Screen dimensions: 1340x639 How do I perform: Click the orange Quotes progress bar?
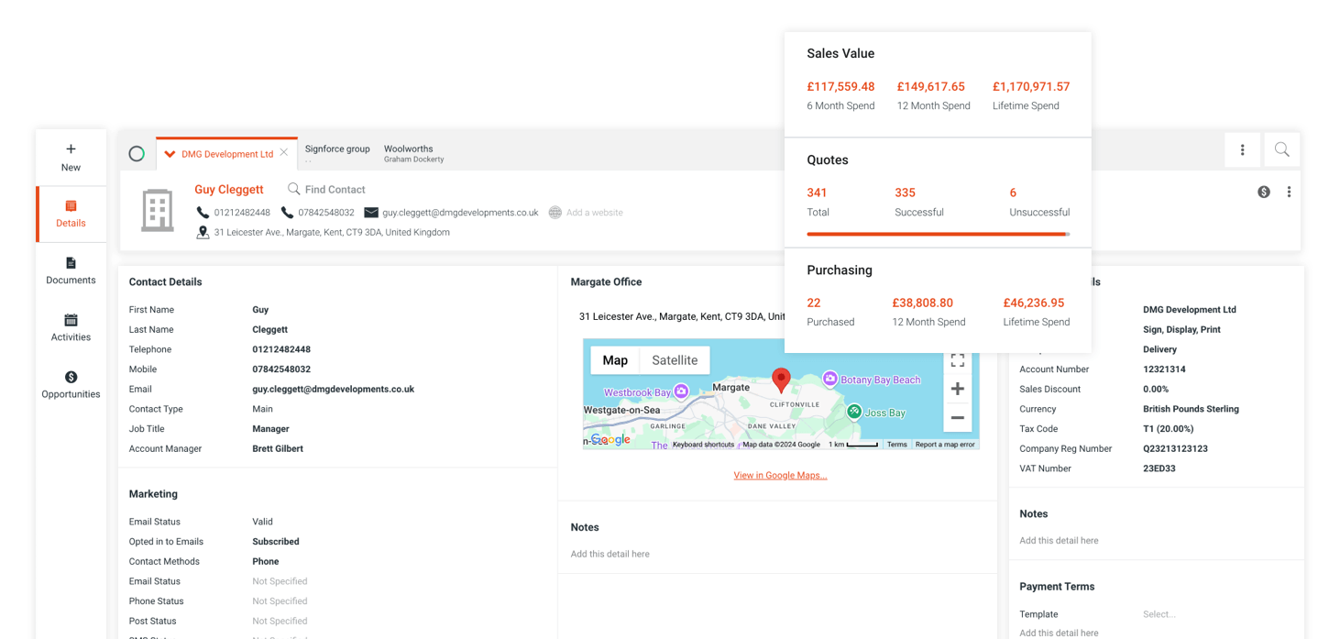[x=938, y=234]
